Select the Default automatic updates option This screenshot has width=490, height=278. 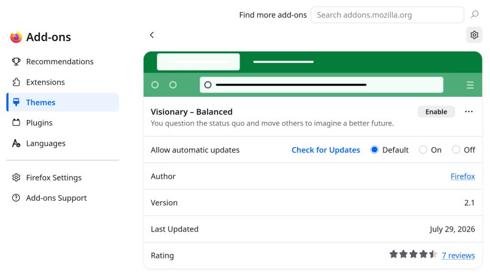point(374,150)
